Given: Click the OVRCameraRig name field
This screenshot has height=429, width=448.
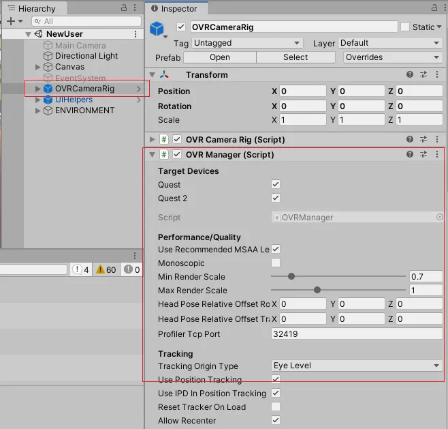Looking at the screenshot, I should coord(293,27).
